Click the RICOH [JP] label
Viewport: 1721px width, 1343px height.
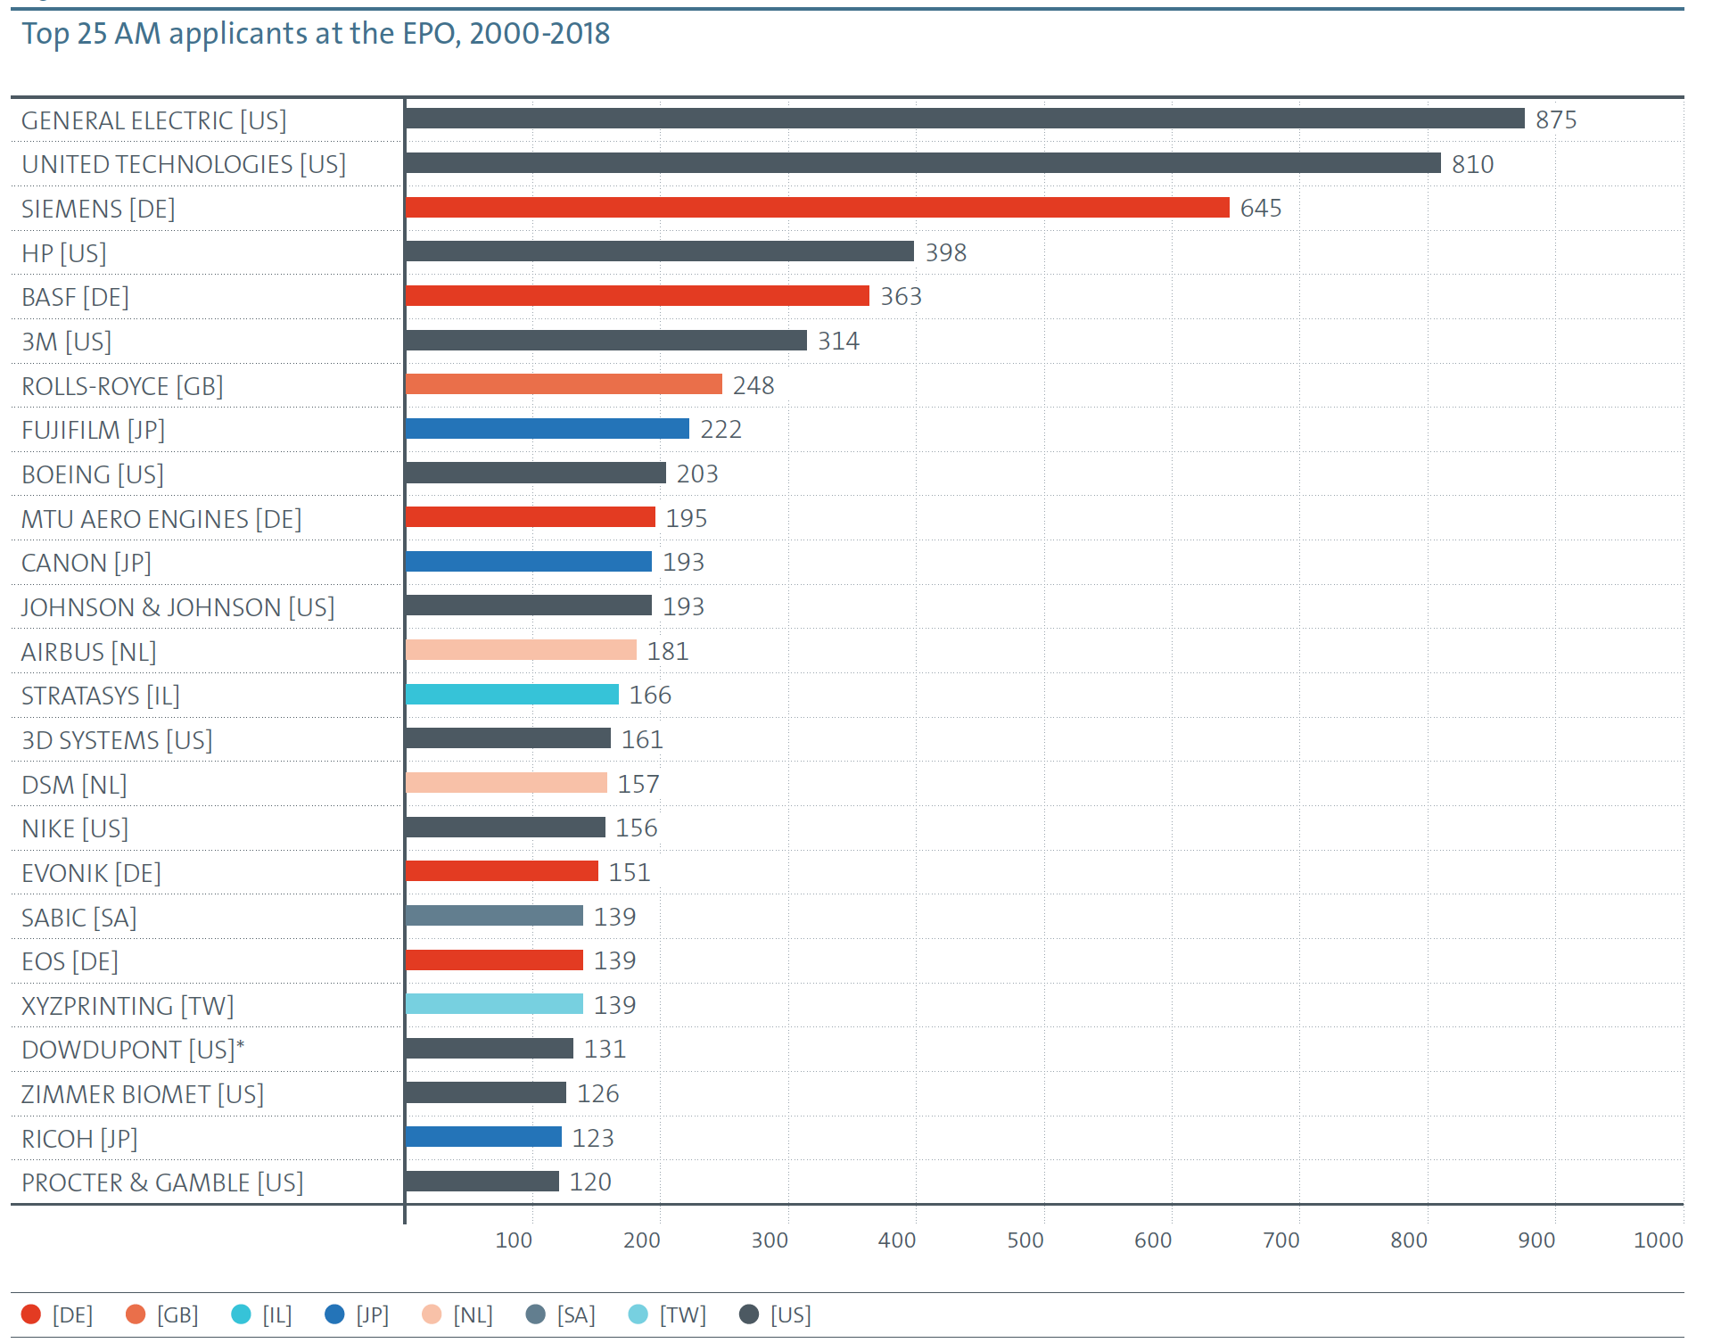(x=79, y=1139)
